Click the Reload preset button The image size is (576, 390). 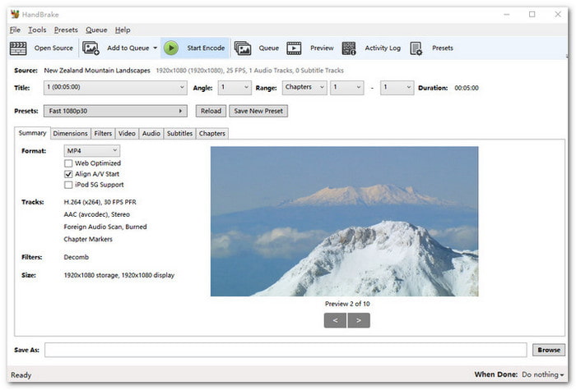pyautogui.click(x=211, y=111)
